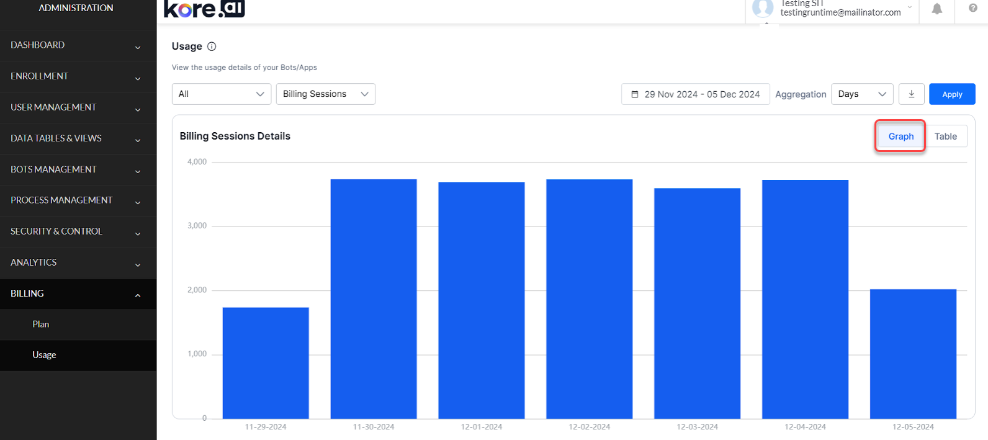Click the Kore.ai logo

204,9
